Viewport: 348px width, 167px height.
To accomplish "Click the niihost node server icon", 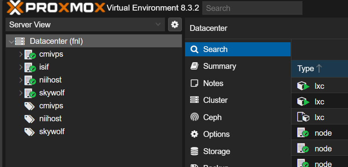I will [x=30, y=80].
